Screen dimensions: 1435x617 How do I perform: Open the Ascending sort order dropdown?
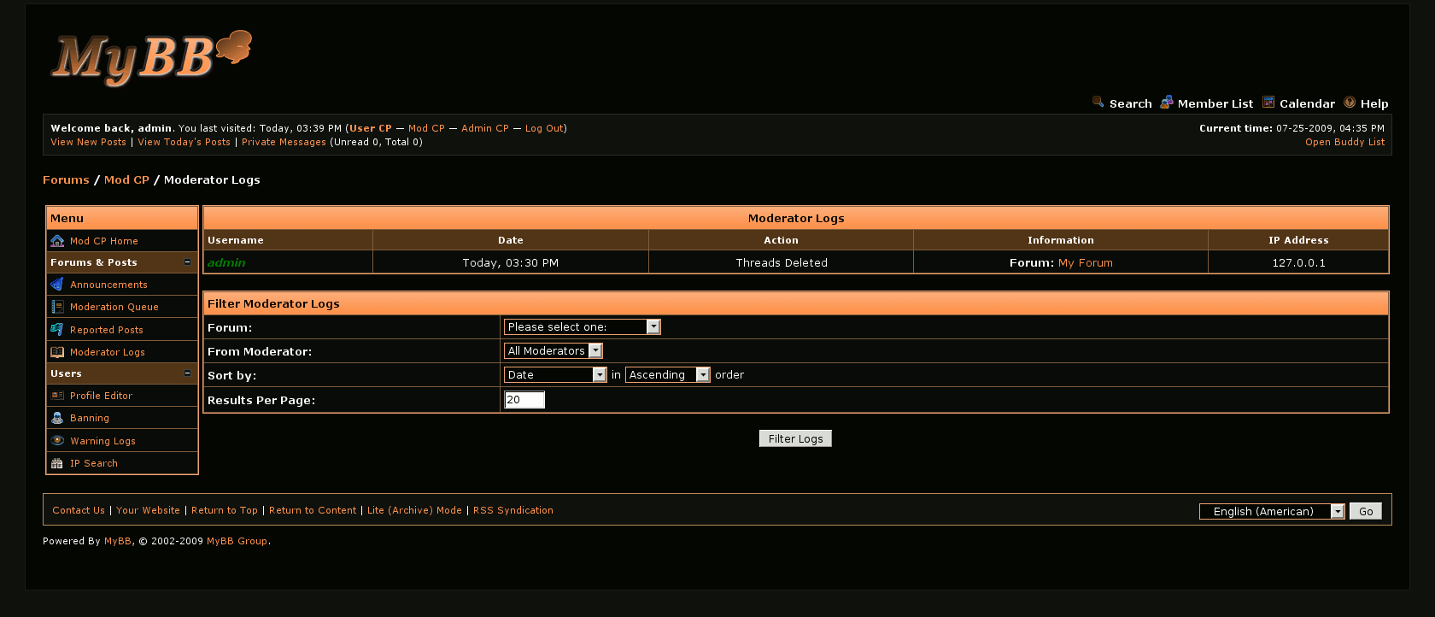[667, 374]
